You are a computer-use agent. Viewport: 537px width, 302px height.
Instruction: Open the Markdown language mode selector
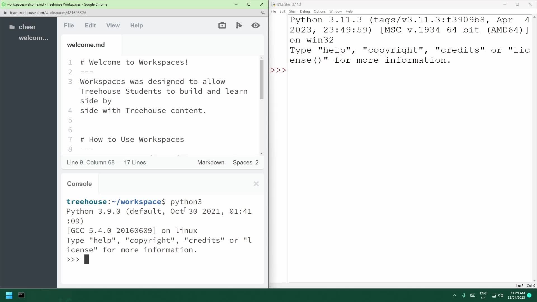click(211, 162)
